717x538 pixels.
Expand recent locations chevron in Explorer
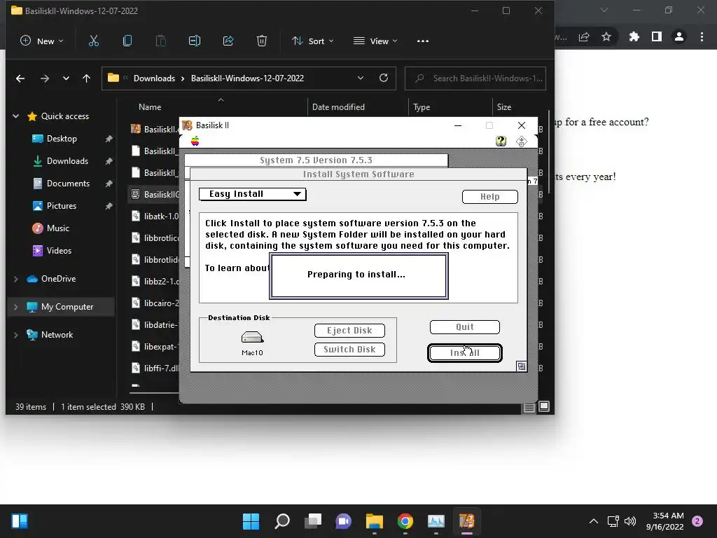(66, 78)
